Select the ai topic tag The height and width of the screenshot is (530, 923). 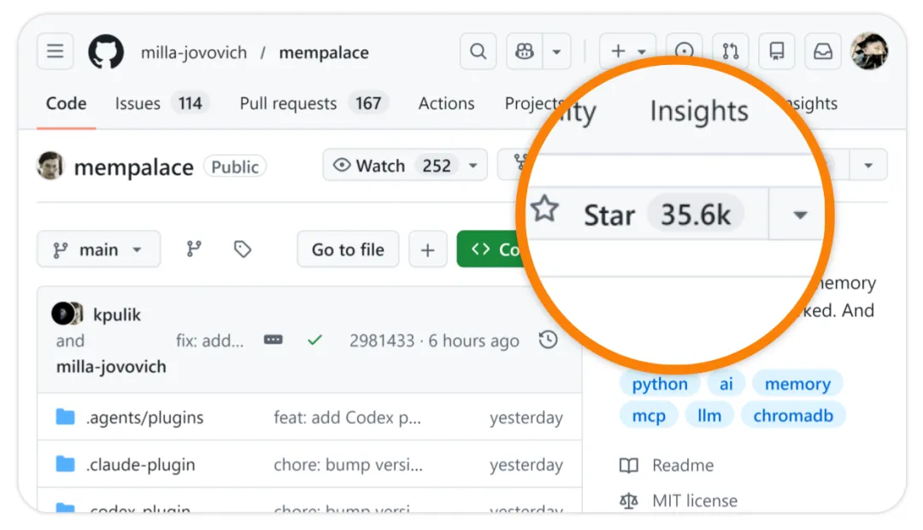[726, 384]
